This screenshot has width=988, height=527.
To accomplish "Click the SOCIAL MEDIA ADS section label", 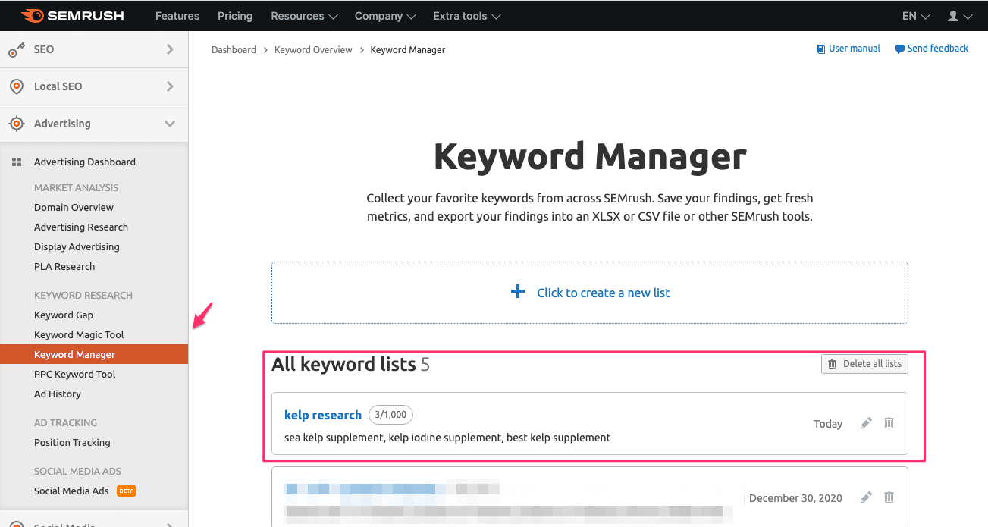I will click(x=77, y=471).
